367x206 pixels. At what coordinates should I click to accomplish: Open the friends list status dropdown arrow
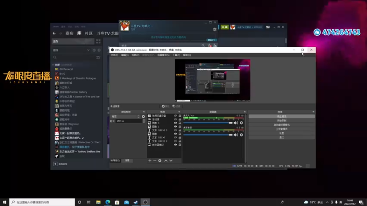point(152,26)
